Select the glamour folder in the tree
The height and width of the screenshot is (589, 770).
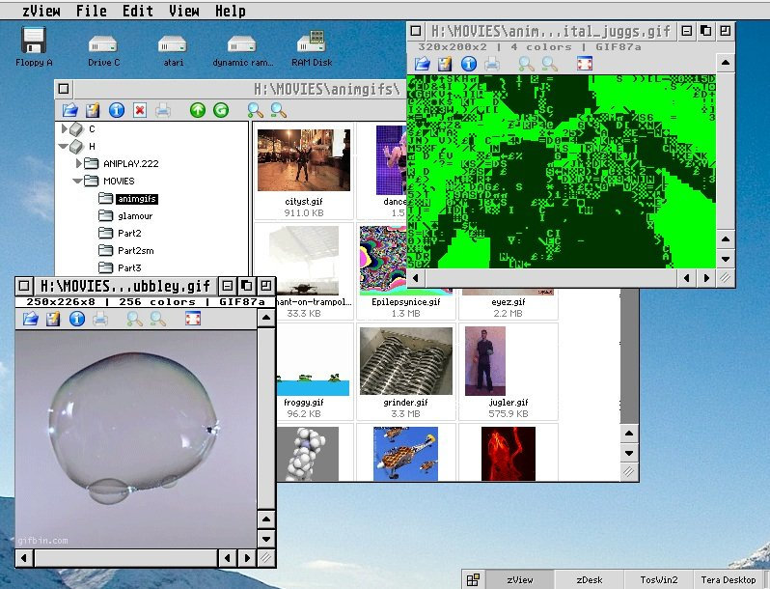coord(135,216)
